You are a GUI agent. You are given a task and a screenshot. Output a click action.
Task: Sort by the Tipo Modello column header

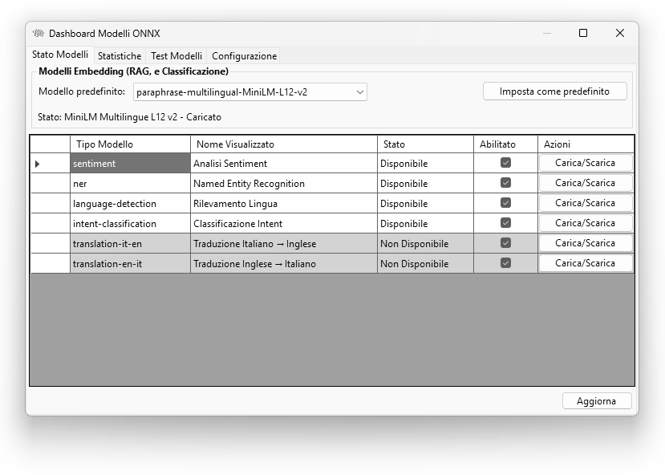[x=130, y=144]
